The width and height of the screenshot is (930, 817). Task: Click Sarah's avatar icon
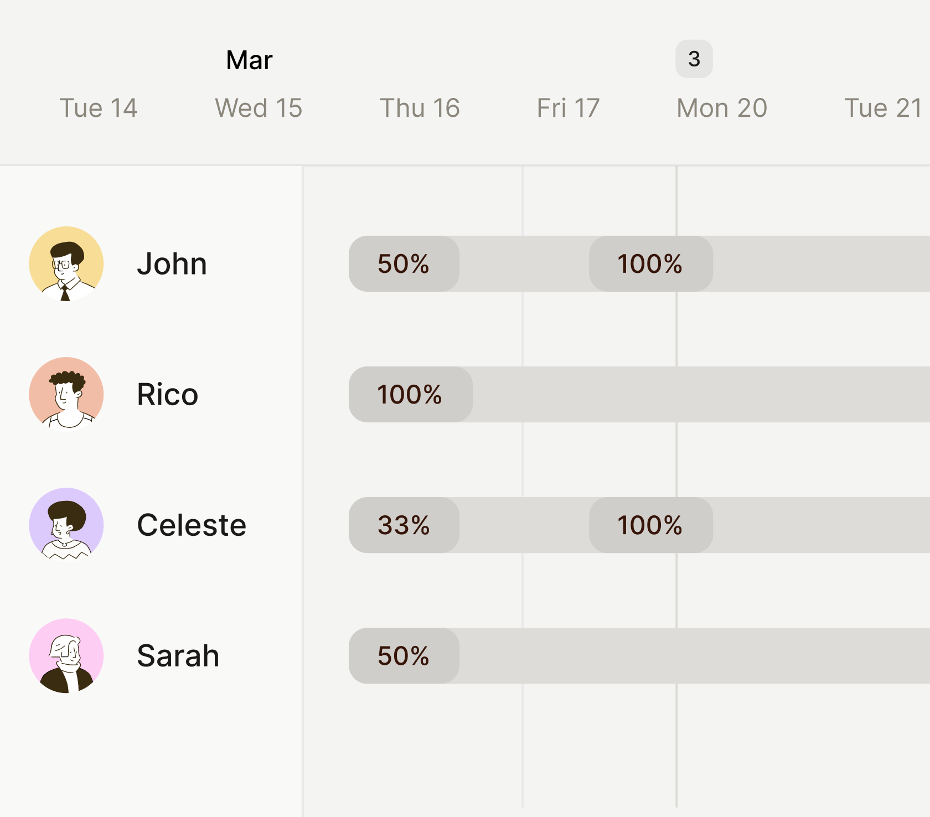tap(66, 655)
